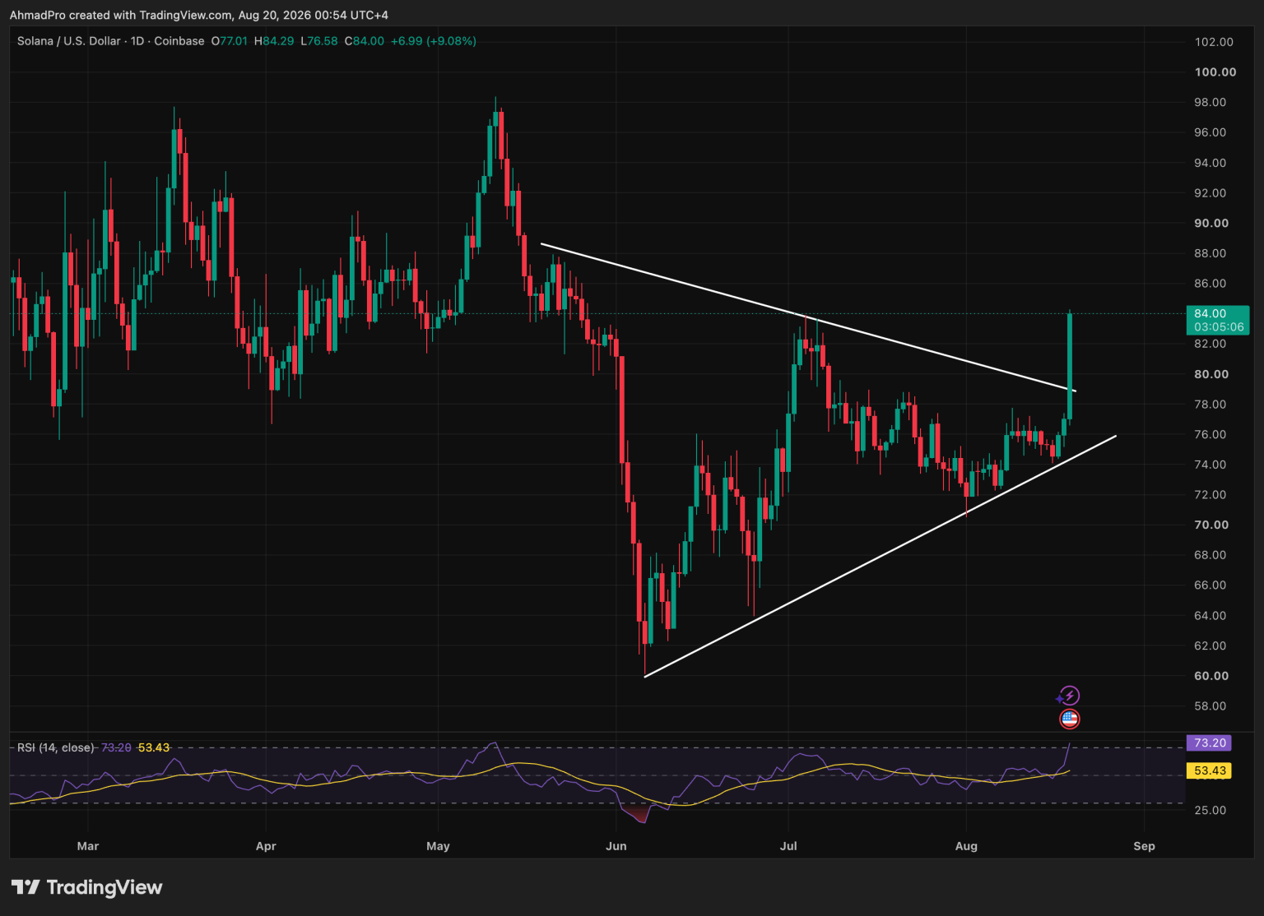The image size is (1264, 916).
Task: Click the purple 73.20 RSI value tag
Action: [1209, 743]
